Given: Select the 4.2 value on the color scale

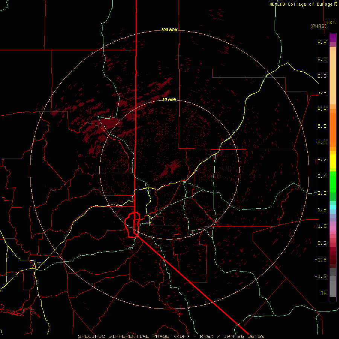Looking at the screenshot, I should pos(322,160).
